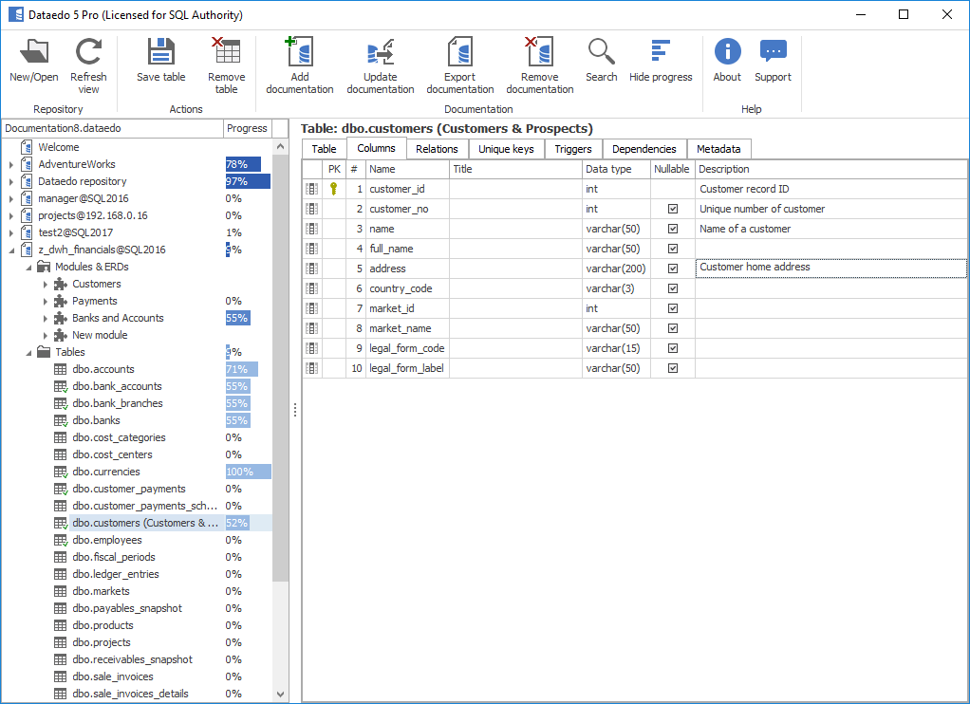Open the Support chat icon
Image resolution: width=970 pixels, height=704 pixels.
[774, 52]
